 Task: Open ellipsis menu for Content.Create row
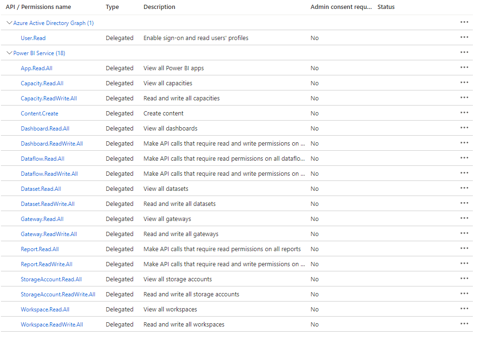[x=464, y=113]
